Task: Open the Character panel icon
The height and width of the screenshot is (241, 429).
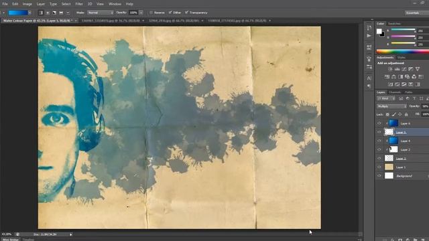Action: (369, 78)
